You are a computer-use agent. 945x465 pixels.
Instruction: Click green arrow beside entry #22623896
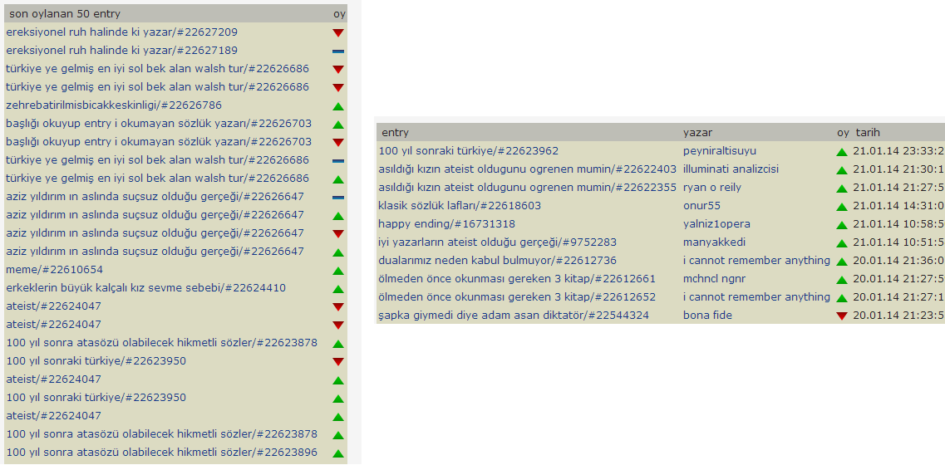pyautogui.click(x=337, y=453)
